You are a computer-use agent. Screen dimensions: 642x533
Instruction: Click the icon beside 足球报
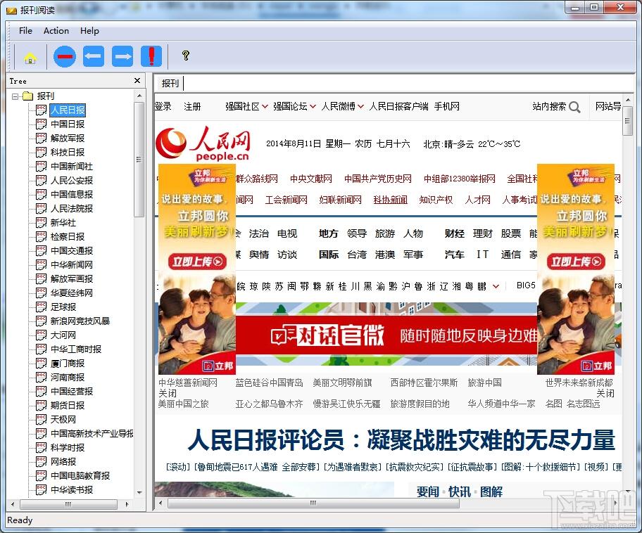(41, 307)
